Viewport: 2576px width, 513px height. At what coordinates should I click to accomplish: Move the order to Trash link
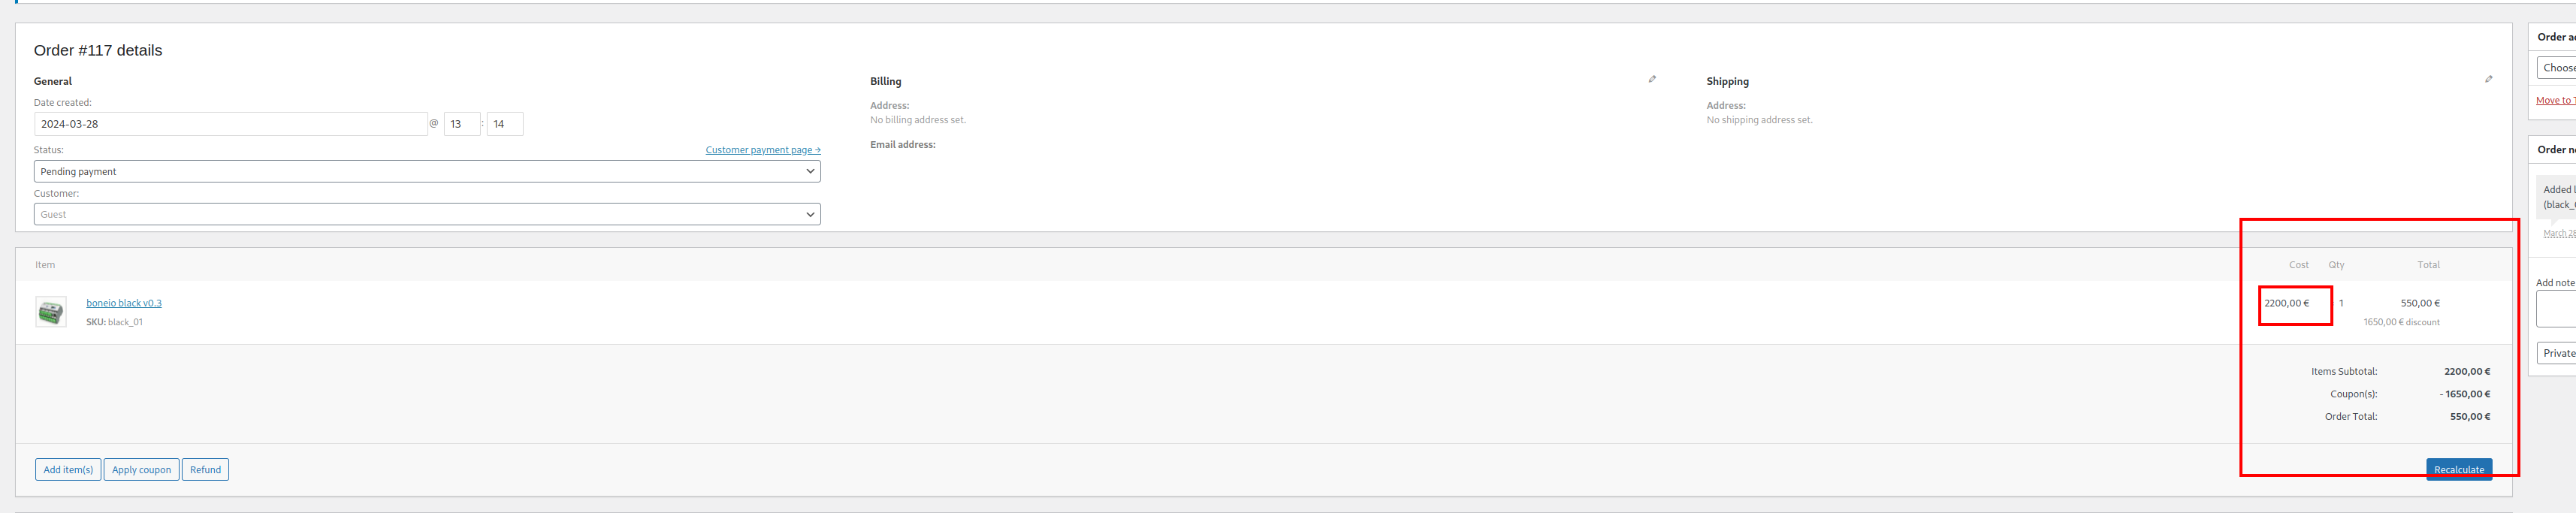(x=2555, y=101)
